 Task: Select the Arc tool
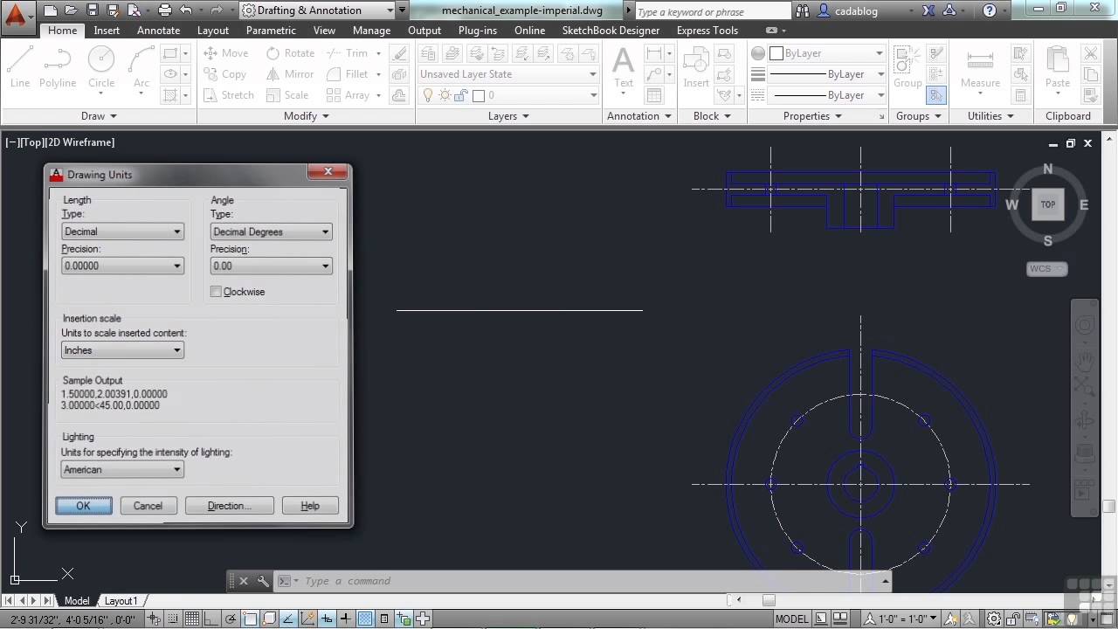click(x=141, y=66)
